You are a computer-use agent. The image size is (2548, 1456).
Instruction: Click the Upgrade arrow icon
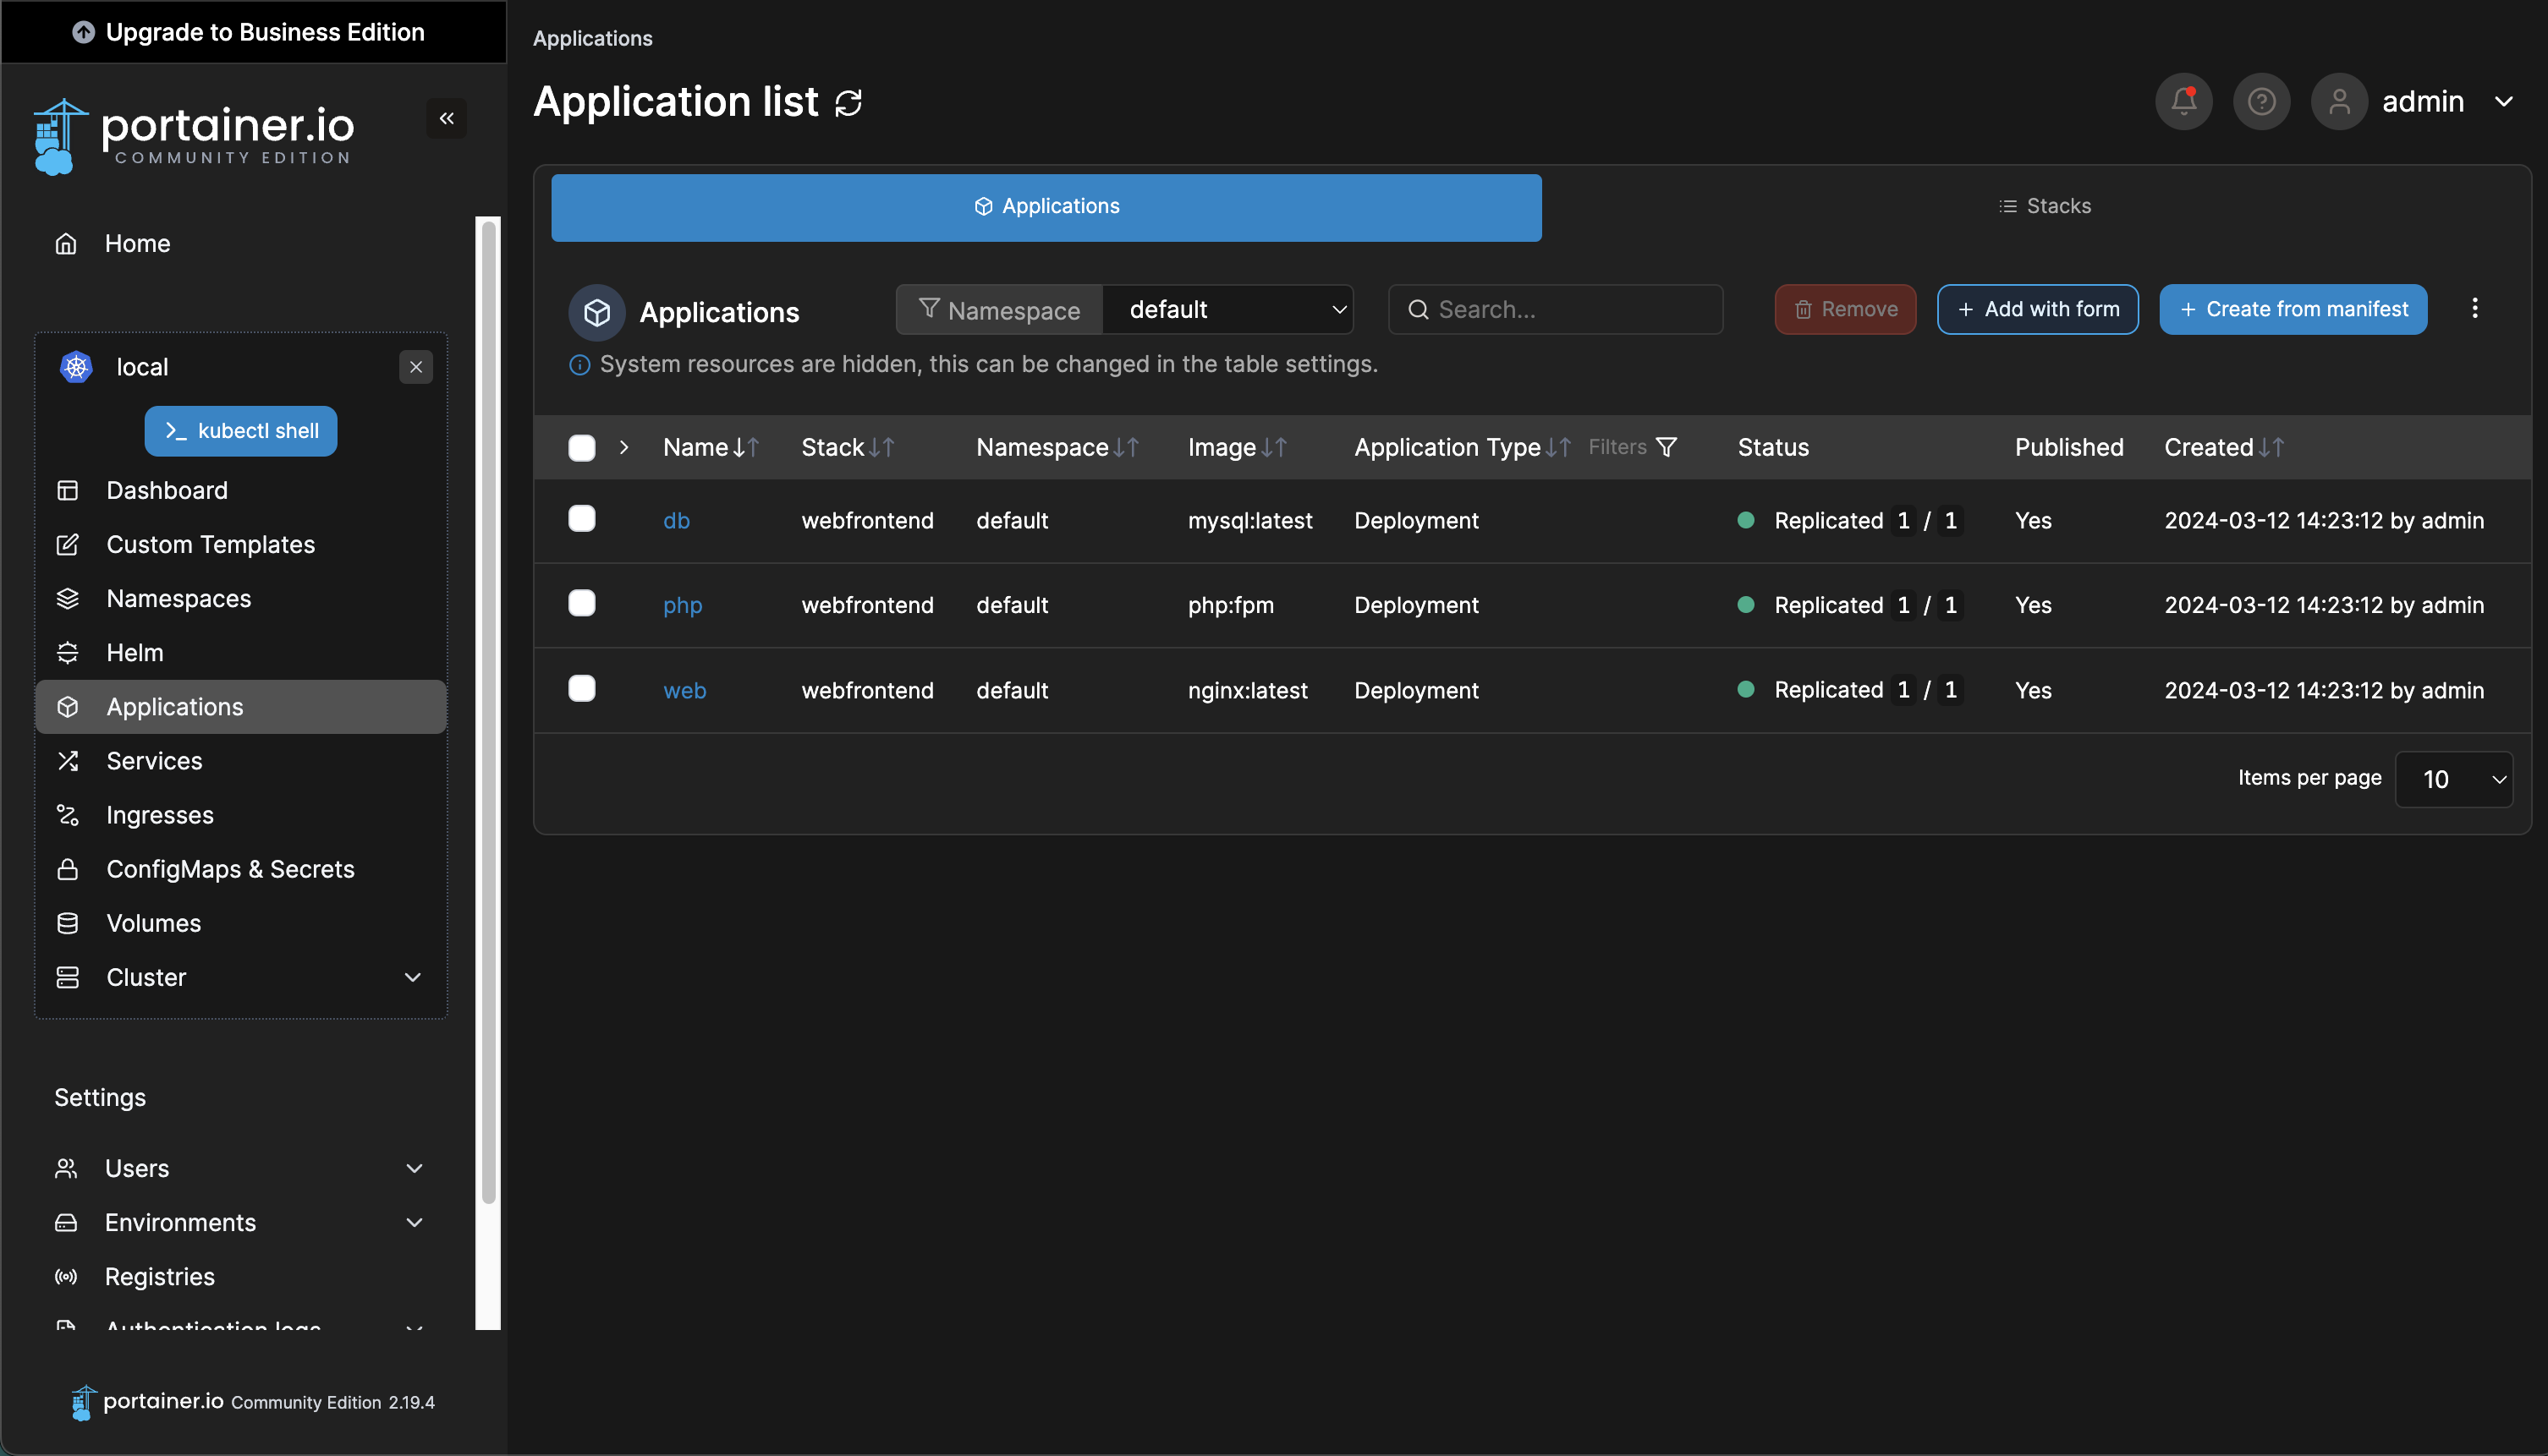click(83, 32)
